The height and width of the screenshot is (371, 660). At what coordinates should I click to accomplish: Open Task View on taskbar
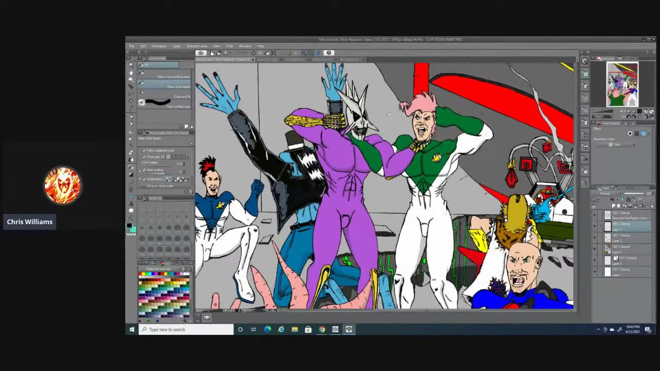pos(254,329)
